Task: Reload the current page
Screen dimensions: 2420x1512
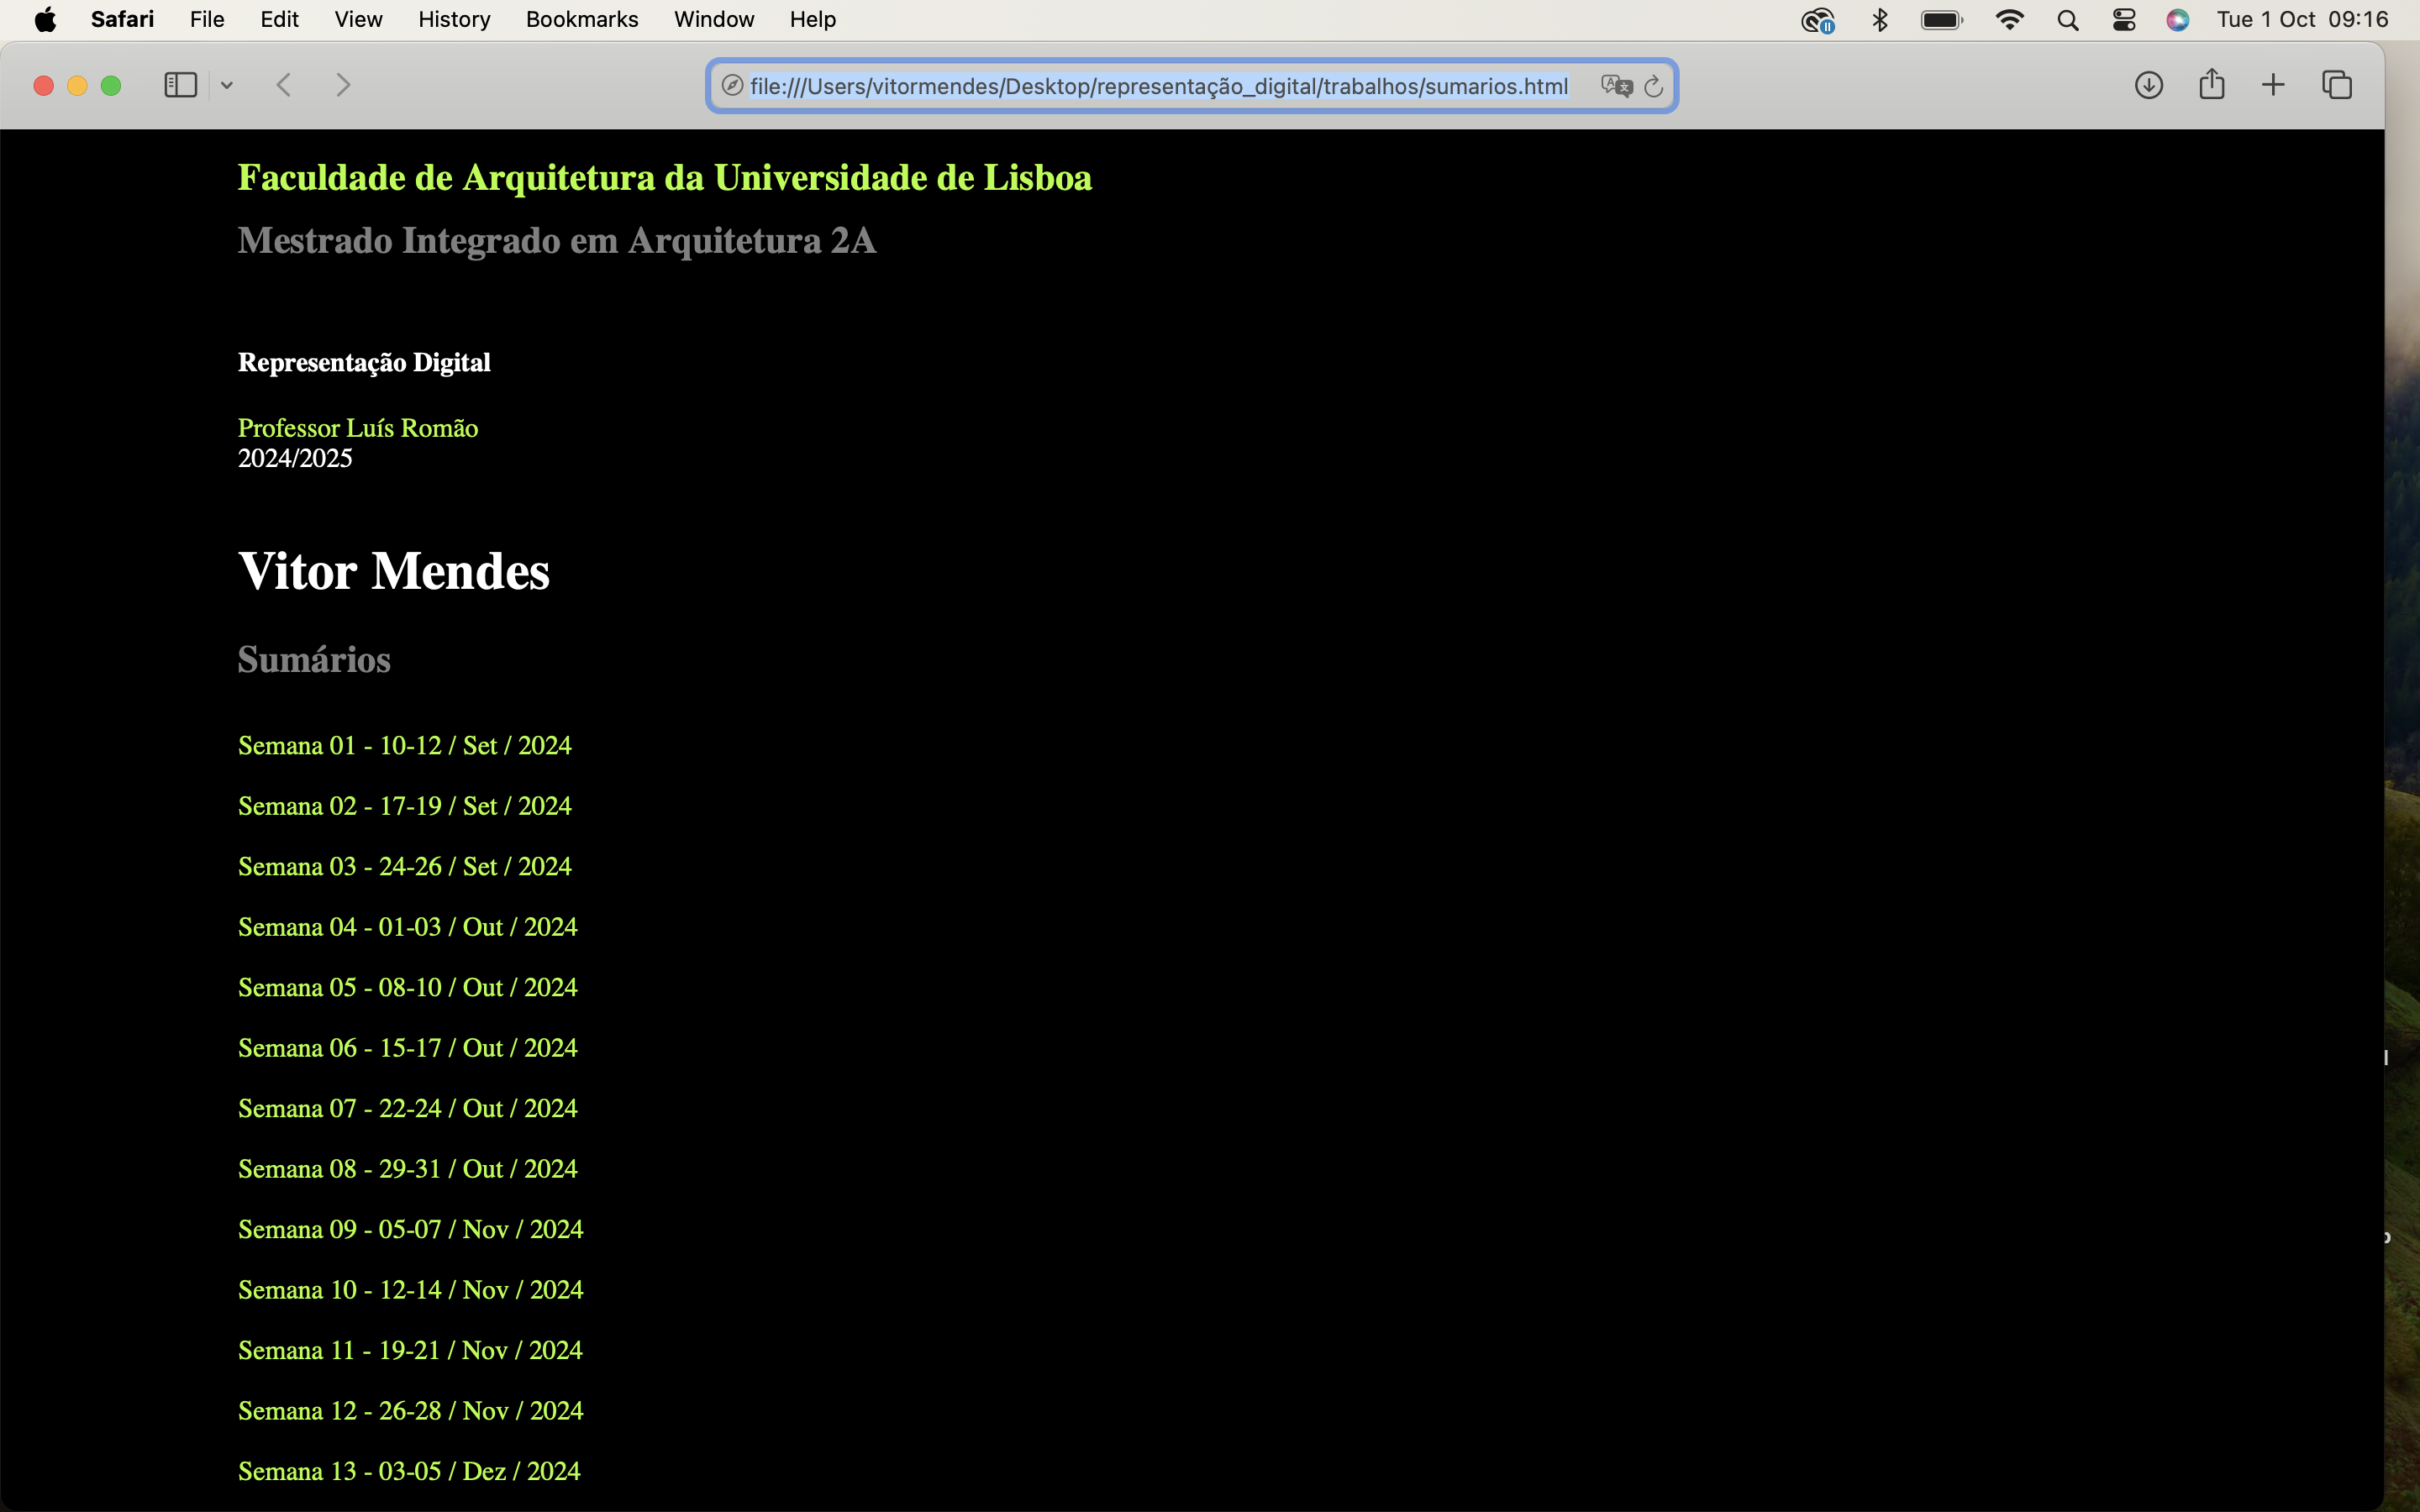Action: 1654,86
